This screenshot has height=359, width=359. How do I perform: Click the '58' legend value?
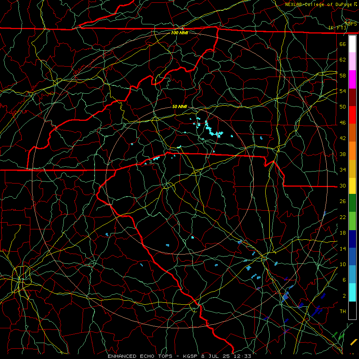coord(343,75)
